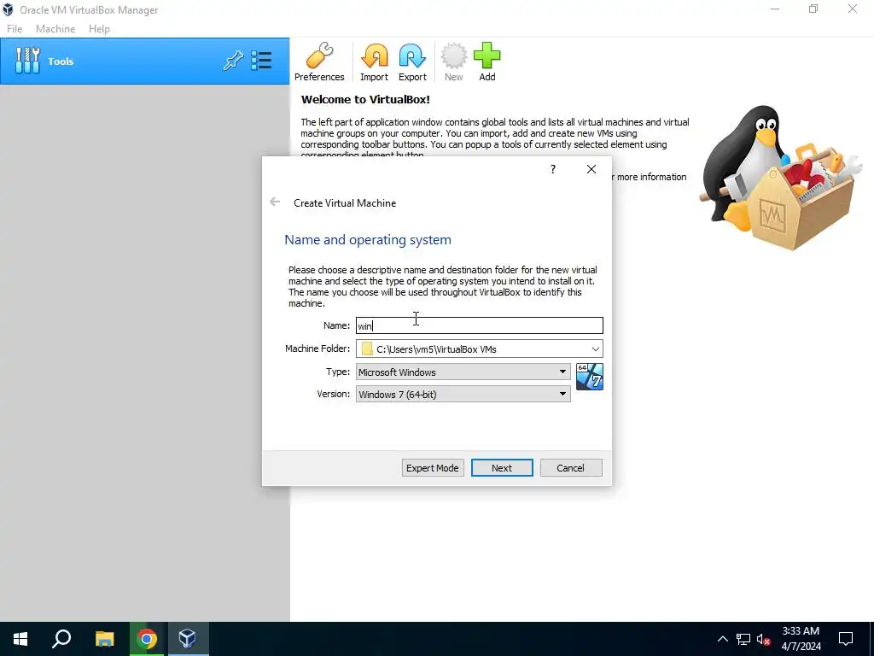This screenshot has width=874, height=656.
Task: Click the Export appliance toolbar icon
Action: (x=412, y=61)
